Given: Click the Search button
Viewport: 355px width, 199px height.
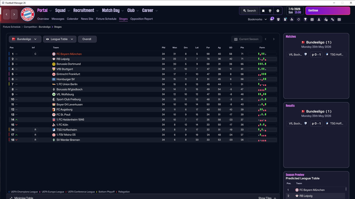Looking at the screenshot, I should [249, 11].
